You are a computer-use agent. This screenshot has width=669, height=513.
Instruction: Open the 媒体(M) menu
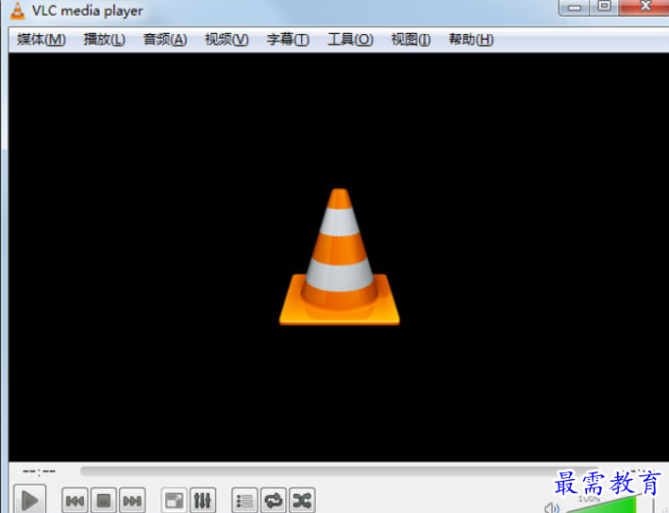(x=41, y=40)
